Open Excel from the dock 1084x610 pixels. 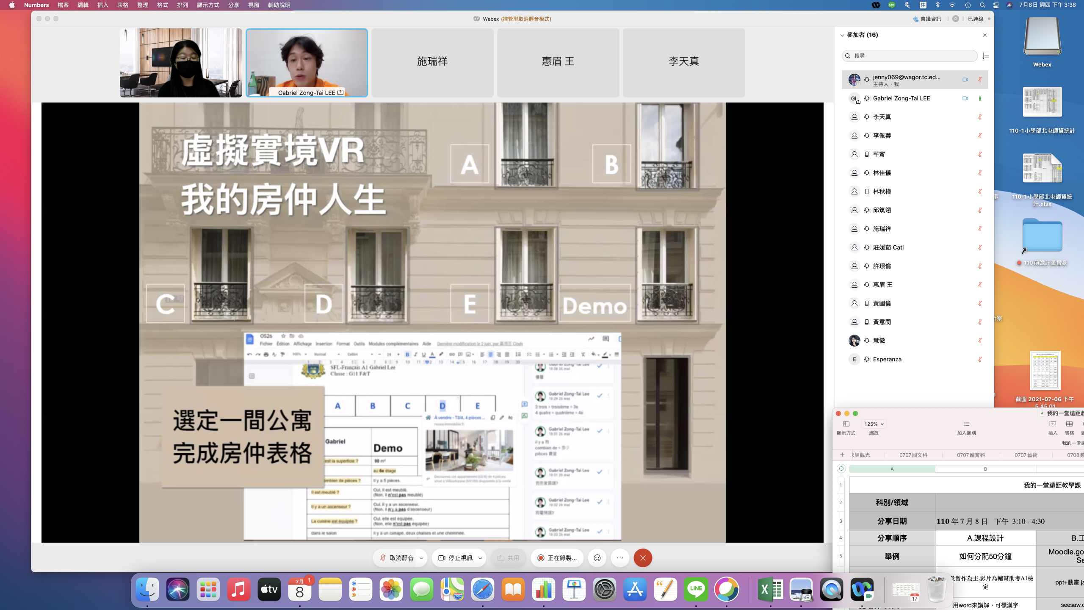(x=770, y=589)
